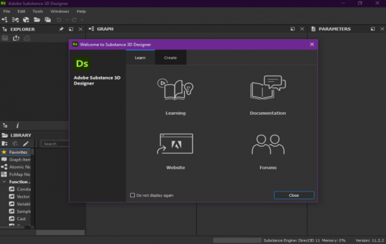Enable Do not display again checkbox
Image resolution: width=386 pixels, height=244 pixels.
point(132,195)
